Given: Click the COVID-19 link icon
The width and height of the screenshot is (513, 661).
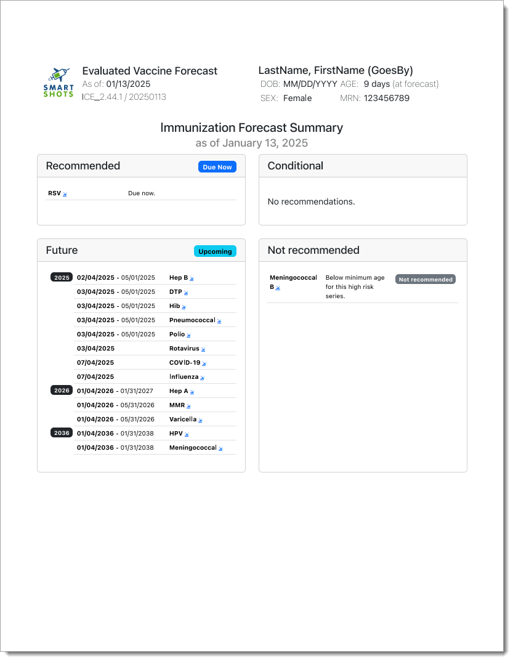Looking at the screenshot, I should pos(204,363).
